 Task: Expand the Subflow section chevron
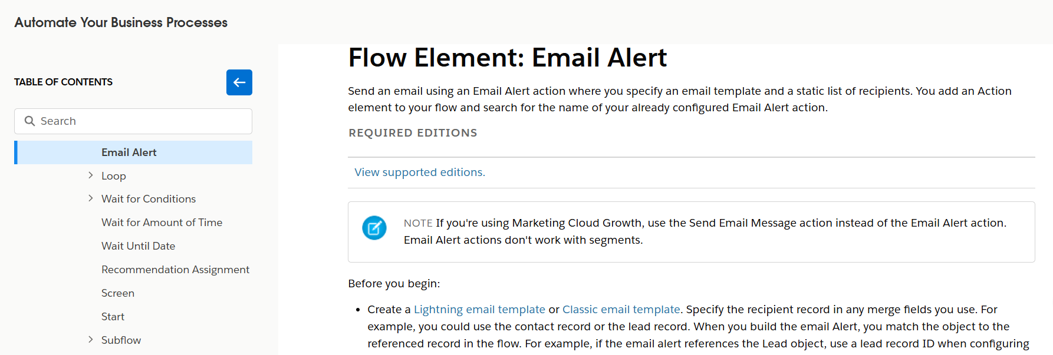pyautogui.click(x=90, y=340)
